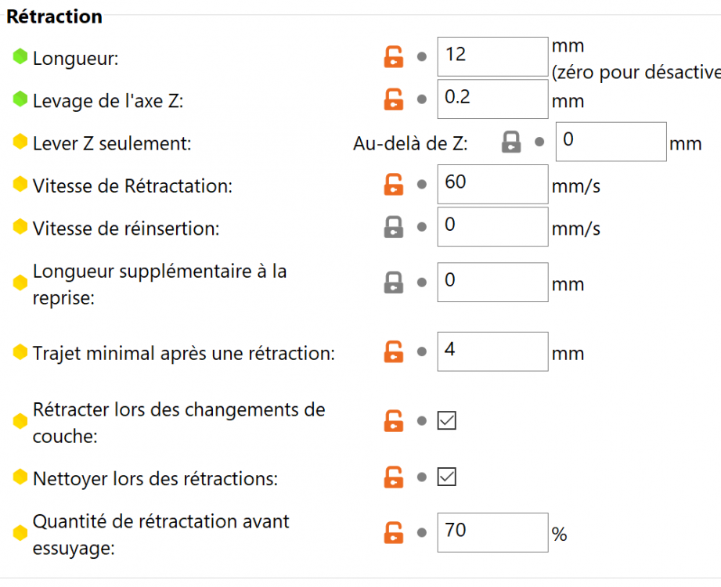The height and width of the screenshot is (587, 721).
Task: Click the grey padlock for Longueur supplémentaire à la reprise
Action: tap(393, 283)
